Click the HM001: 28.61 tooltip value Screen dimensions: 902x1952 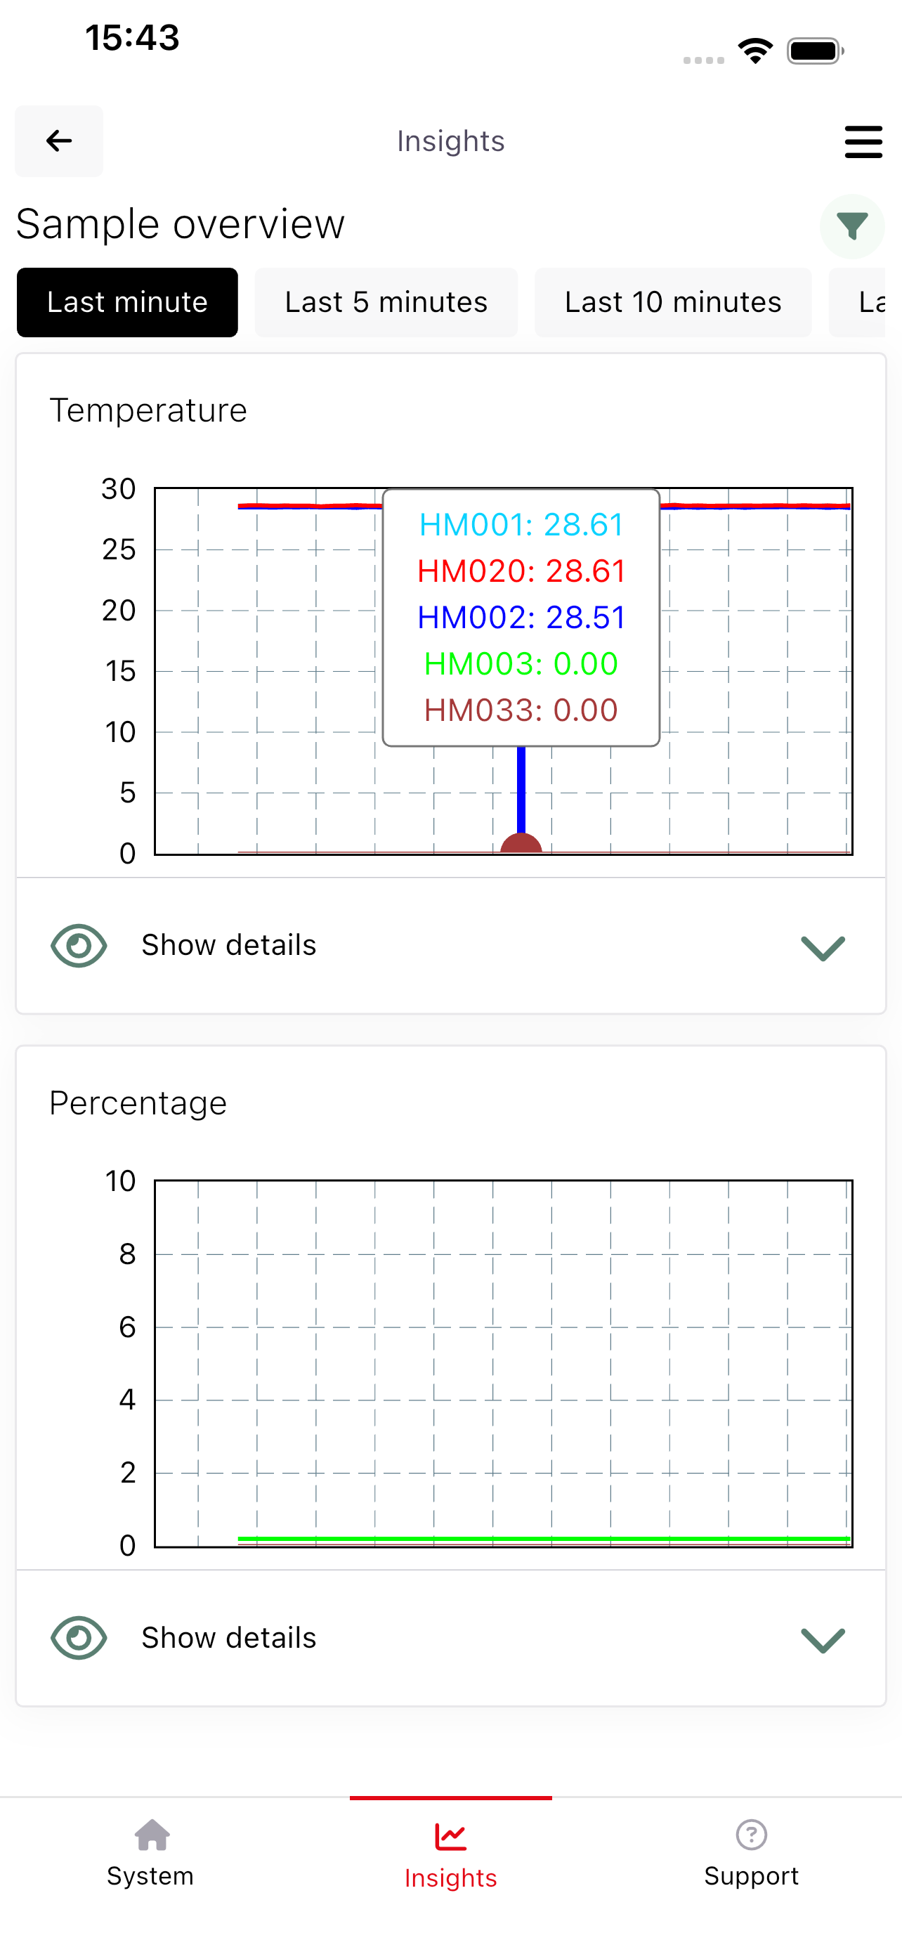click(521, 524)
